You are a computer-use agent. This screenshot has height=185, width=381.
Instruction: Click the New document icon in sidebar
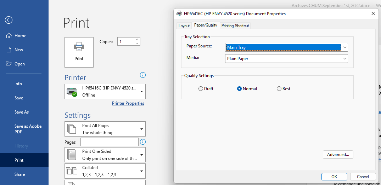[9, 50]
